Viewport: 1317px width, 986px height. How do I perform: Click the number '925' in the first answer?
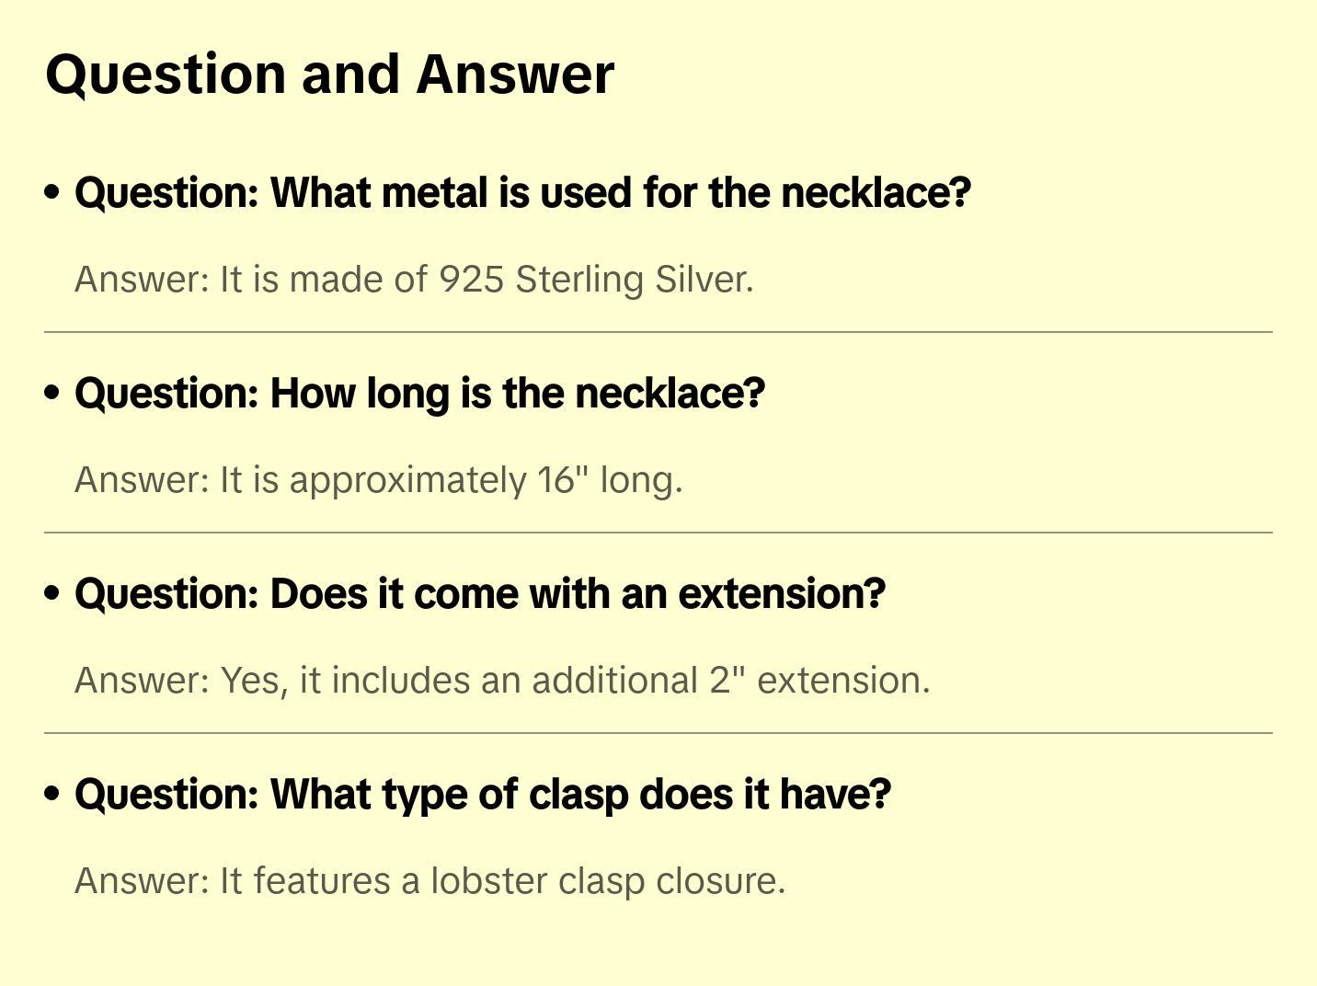[x=471, y=280]
